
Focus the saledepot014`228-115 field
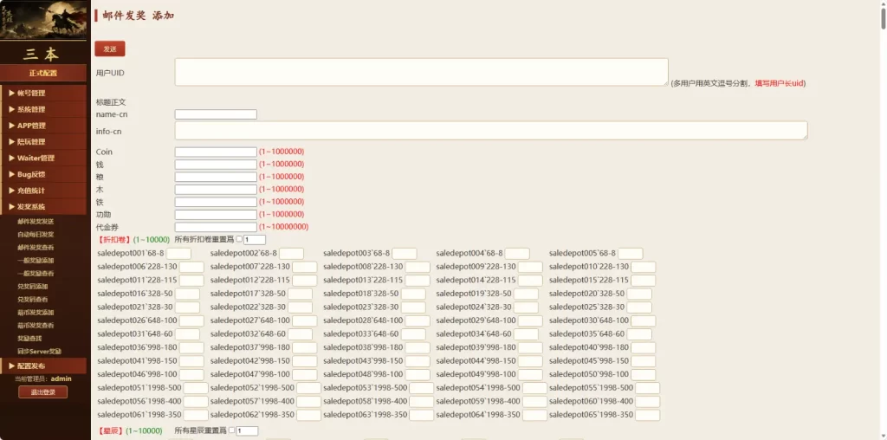click(530, 281)
